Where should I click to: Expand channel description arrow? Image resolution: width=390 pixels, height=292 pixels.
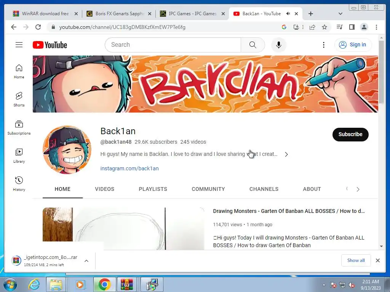(286, 154)
